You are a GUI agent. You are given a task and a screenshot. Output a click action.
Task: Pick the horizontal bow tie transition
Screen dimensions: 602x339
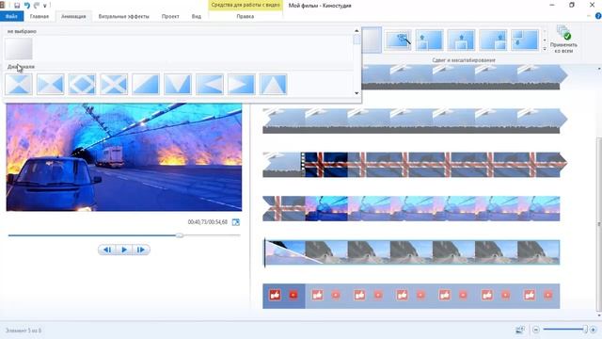(50, 84)
